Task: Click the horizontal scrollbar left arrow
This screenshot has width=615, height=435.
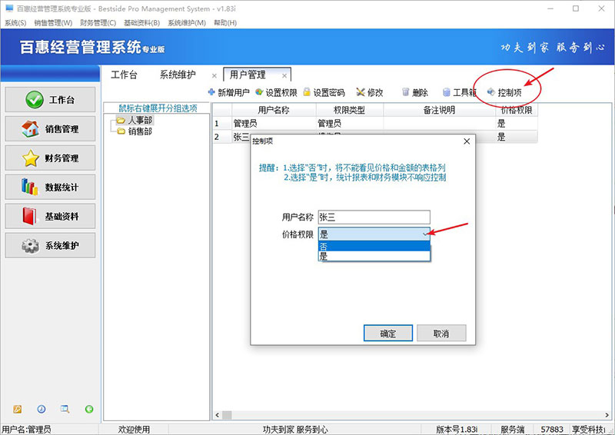Action: pos(218,414)
